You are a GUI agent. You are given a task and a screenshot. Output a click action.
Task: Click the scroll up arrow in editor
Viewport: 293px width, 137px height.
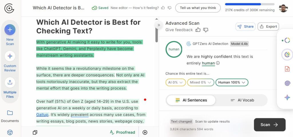[x=157, y=19]
